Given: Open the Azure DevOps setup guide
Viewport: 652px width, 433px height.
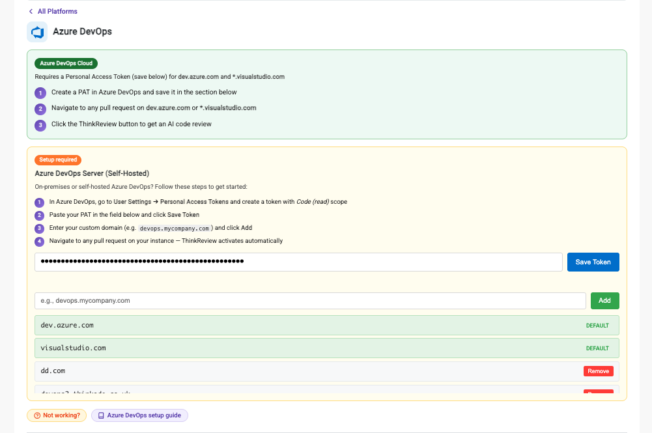Looking at the screenshot, I should pos(139,415).
